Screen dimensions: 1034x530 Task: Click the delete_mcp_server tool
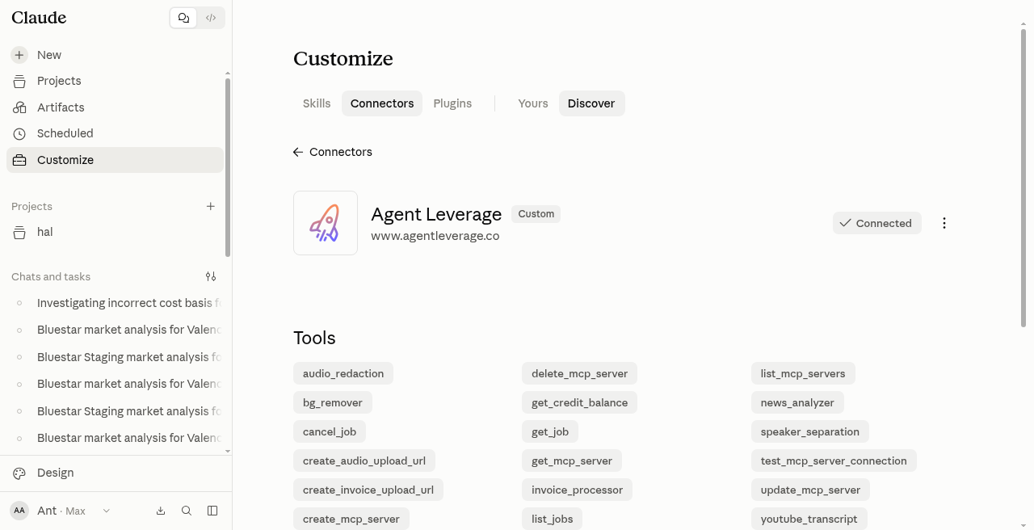coord(580,373)
